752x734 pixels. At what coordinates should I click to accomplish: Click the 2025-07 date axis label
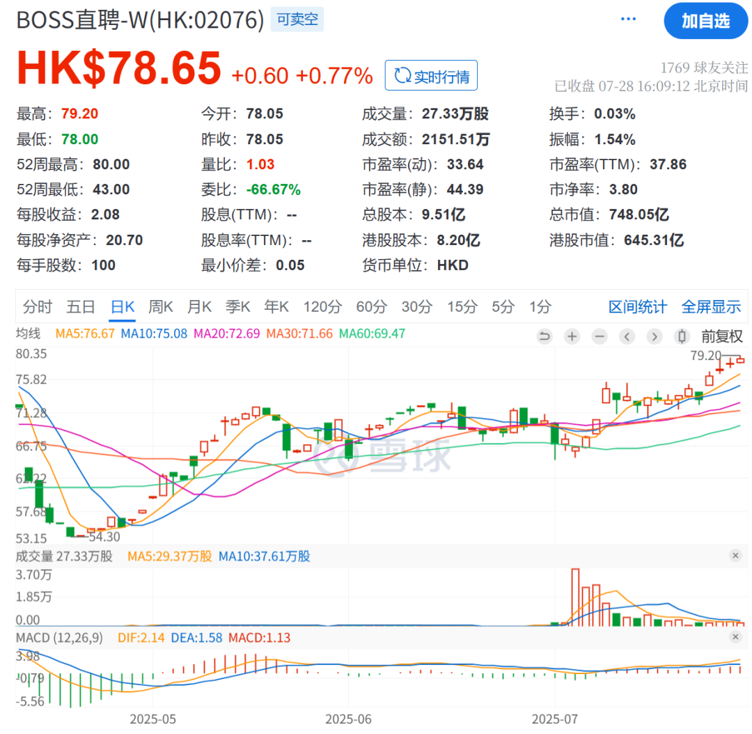(x=555, y=719)
